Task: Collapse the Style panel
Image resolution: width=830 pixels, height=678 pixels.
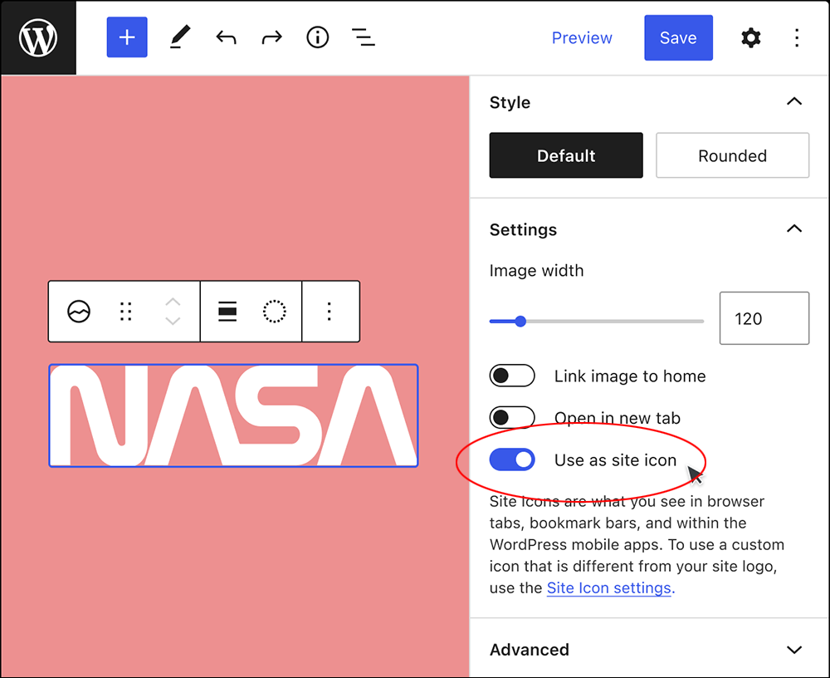Action: click(794, 101)
